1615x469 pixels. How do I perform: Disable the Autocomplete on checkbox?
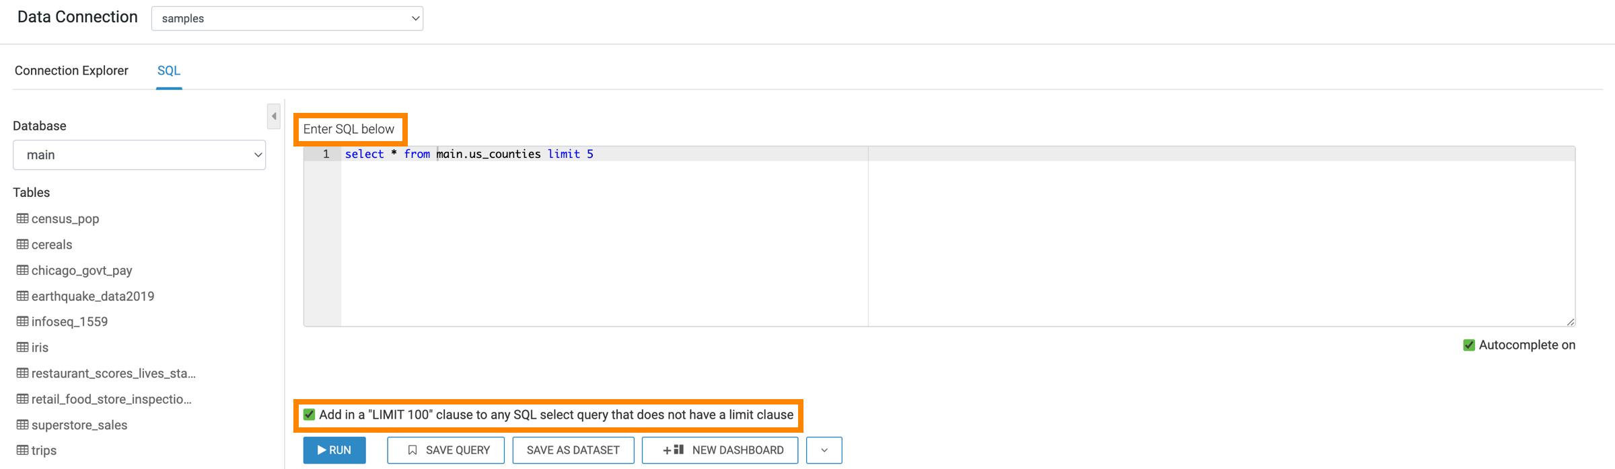point(1469,345)
